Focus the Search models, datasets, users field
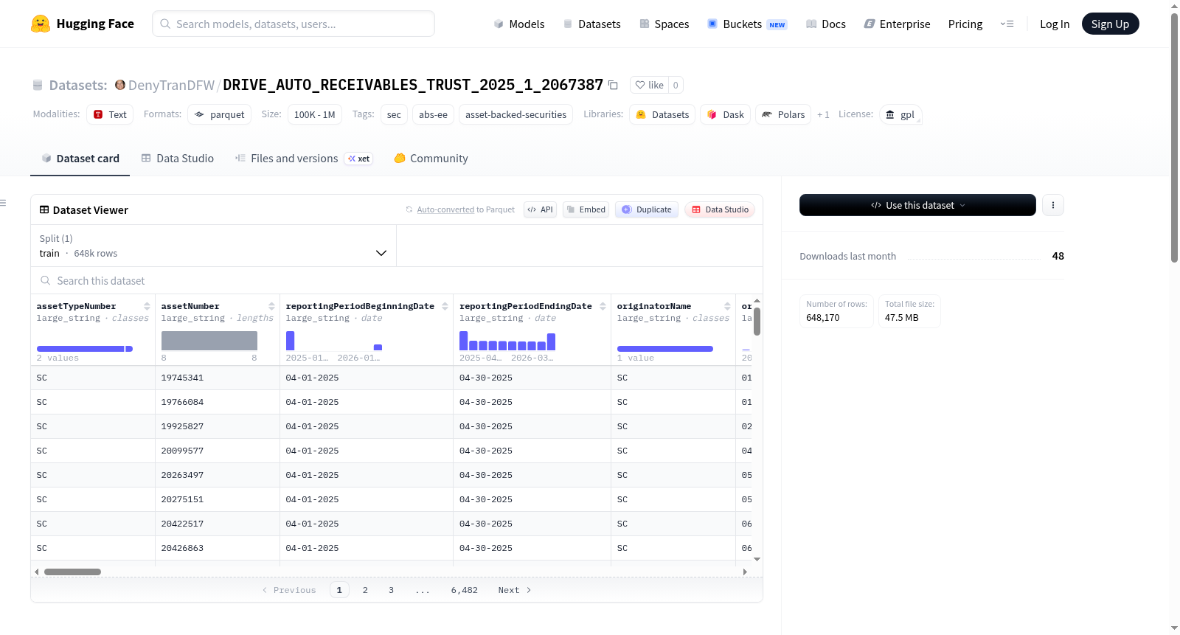Viewport: 1180px width, 635px height. [294, 24]
